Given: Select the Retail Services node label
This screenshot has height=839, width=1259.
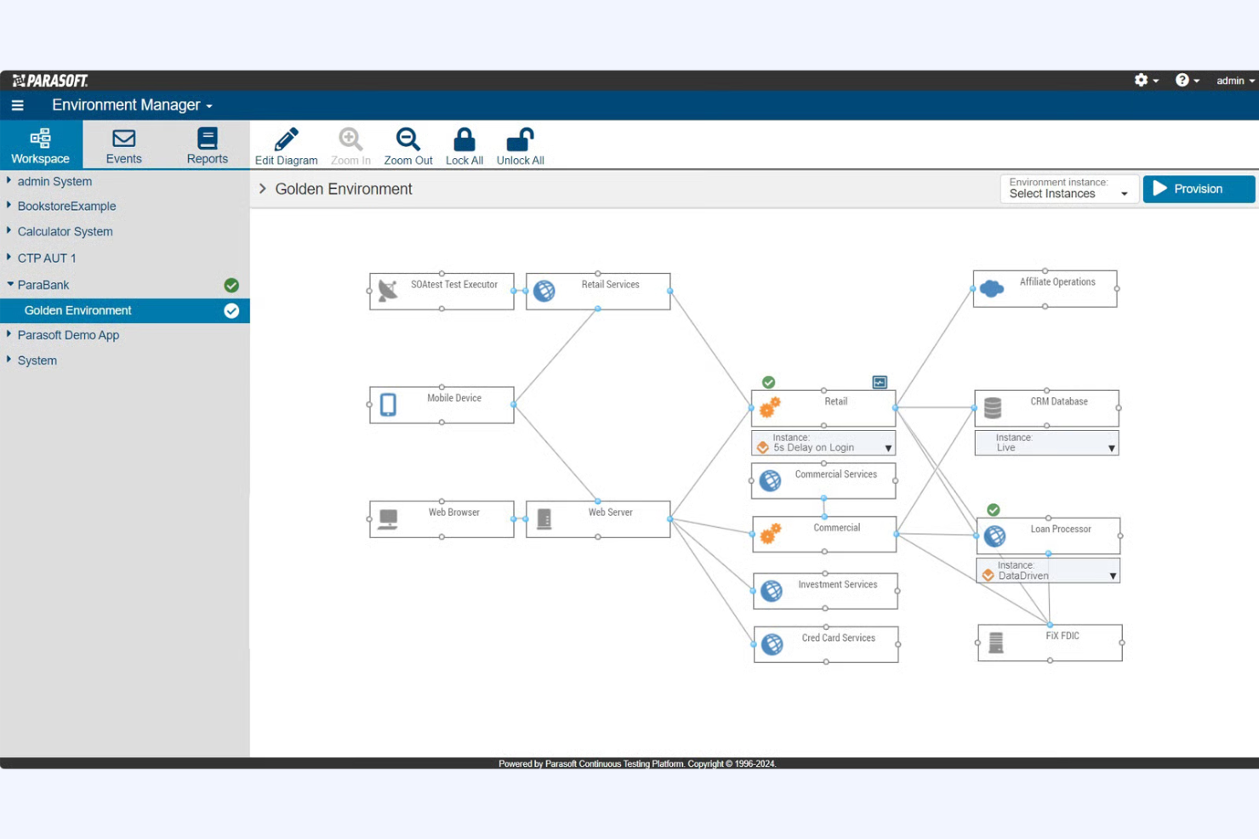Looking at the screenshot, I should 610,285.
